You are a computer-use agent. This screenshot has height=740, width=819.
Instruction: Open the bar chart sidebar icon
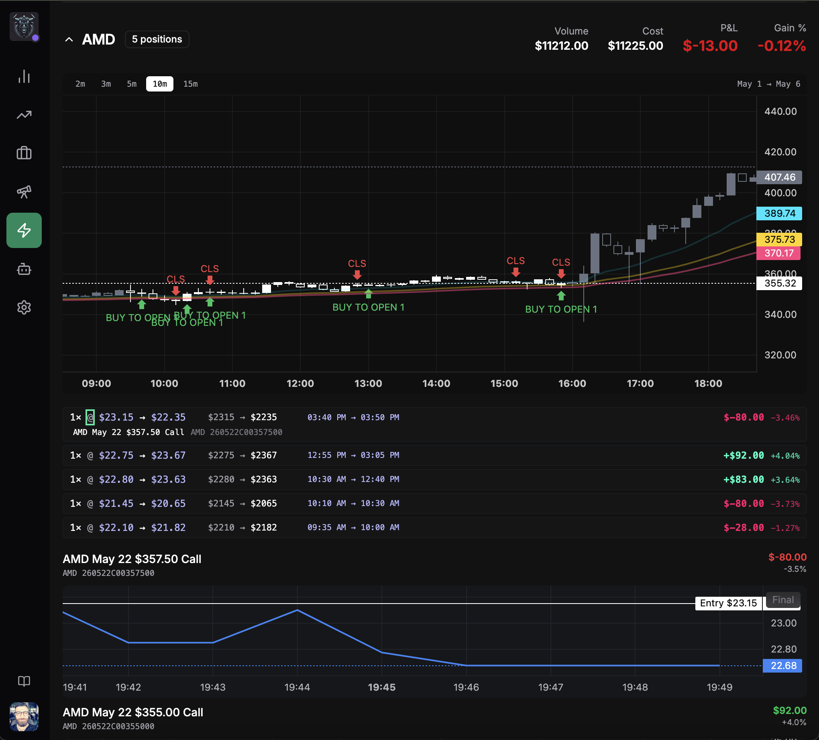tap(24, 76)
